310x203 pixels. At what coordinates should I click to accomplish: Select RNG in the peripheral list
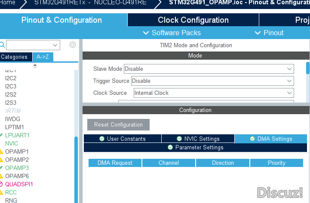[x=11, y=200]
